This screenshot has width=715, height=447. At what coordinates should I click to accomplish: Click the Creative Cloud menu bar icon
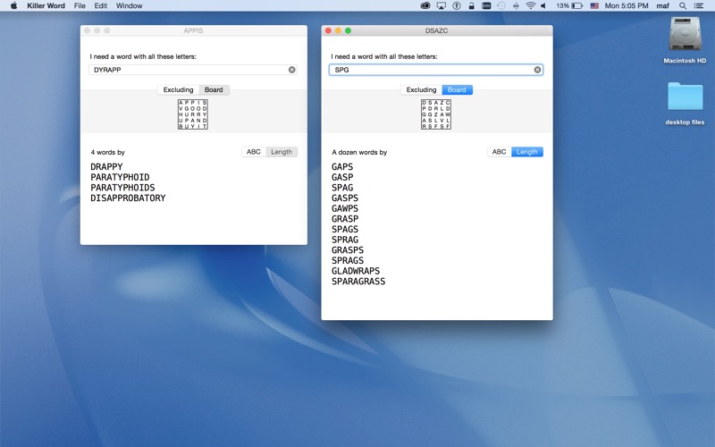pos(425,5)
